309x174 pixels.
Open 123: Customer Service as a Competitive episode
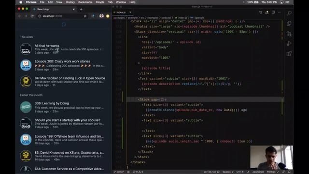[69, 169]
